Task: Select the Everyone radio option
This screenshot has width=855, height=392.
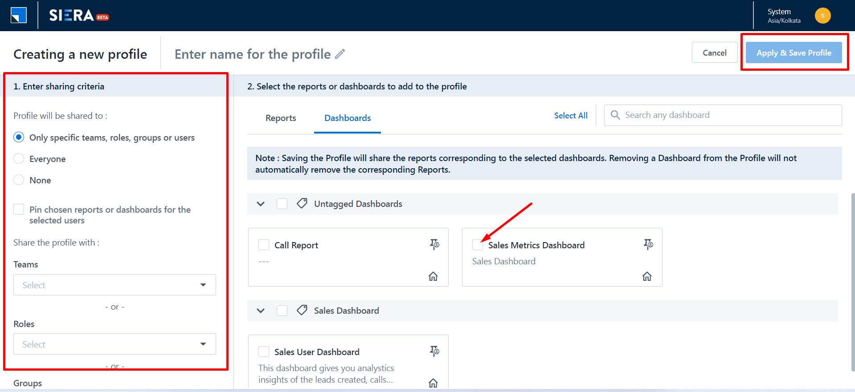Action: 19,158
